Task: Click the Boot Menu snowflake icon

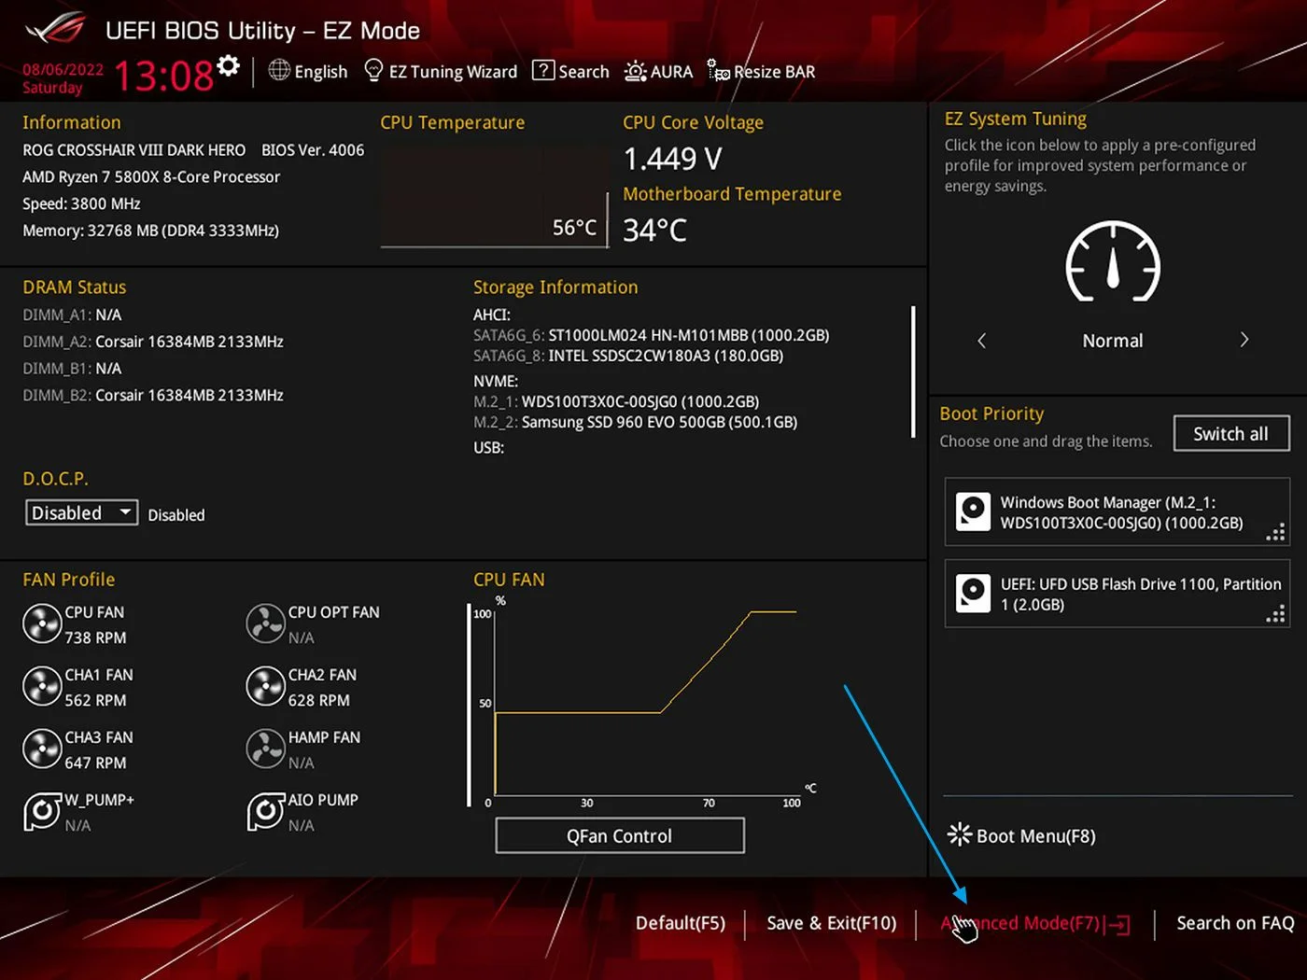Action: [x=960, y=834]
